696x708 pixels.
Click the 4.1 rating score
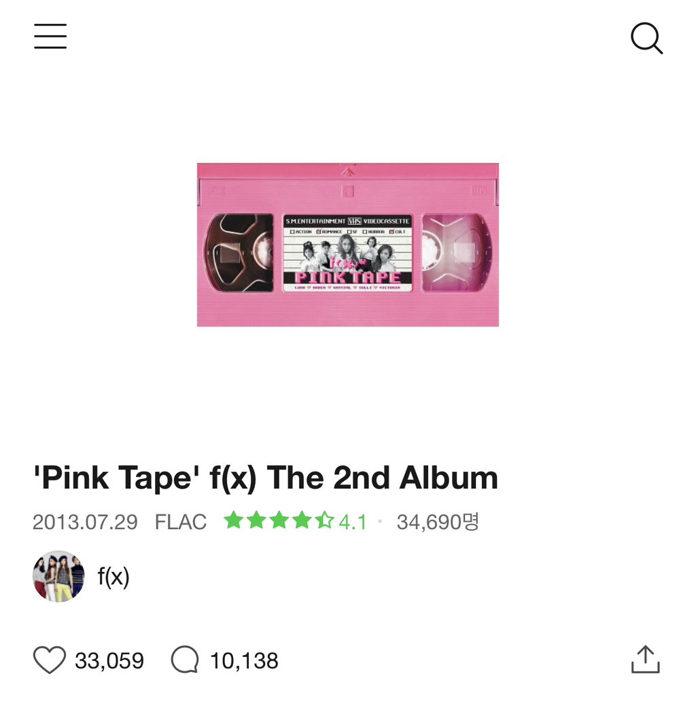tap(353, 522)
